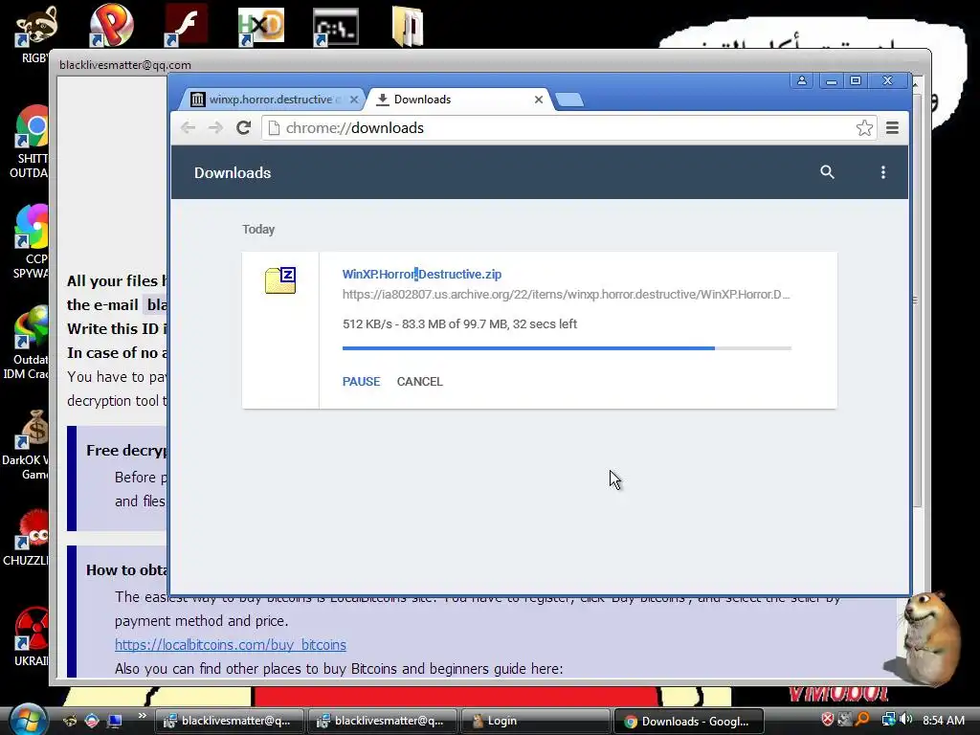
Task: Click the Chrome profile person icon
Action: point(801,80)
